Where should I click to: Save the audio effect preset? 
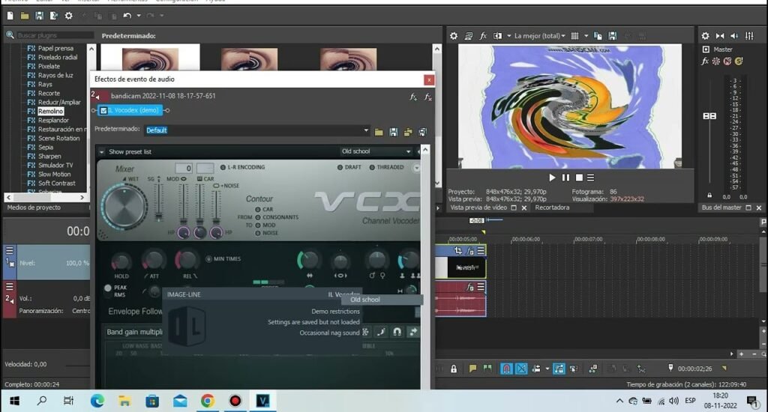(393, 132)
